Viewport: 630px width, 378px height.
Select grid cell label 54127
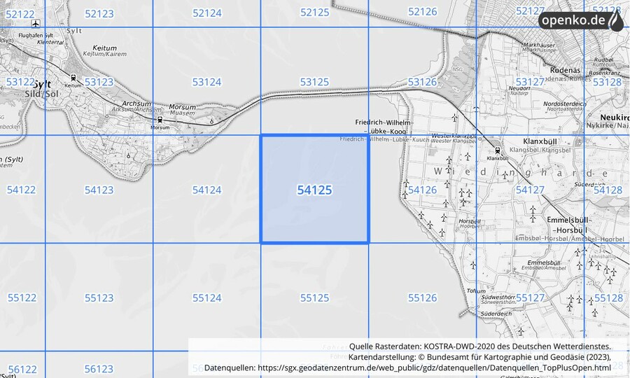tap(530, 190)
